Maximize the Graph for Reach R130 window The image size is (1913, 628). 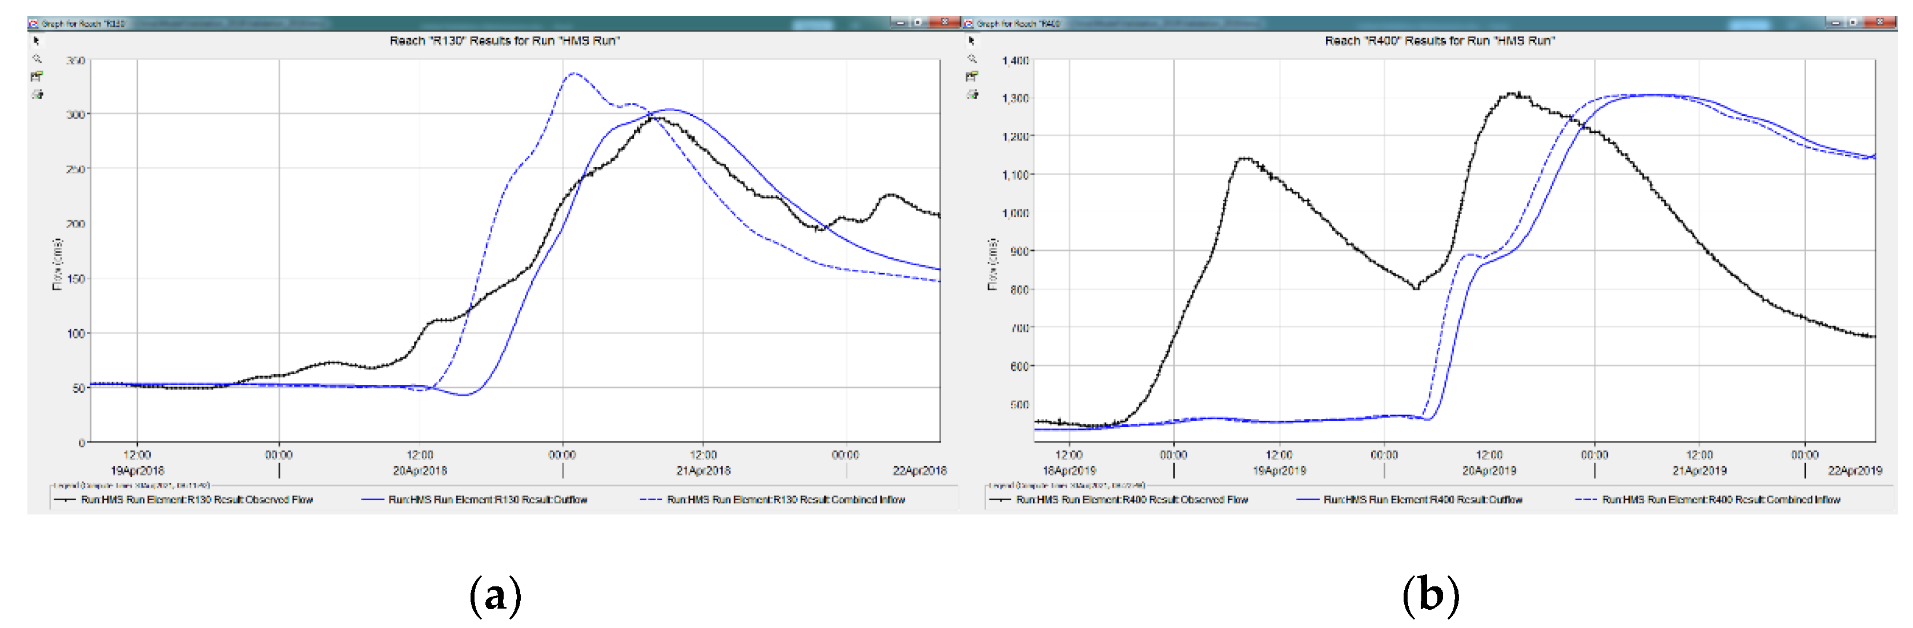(x=919, y=22)
